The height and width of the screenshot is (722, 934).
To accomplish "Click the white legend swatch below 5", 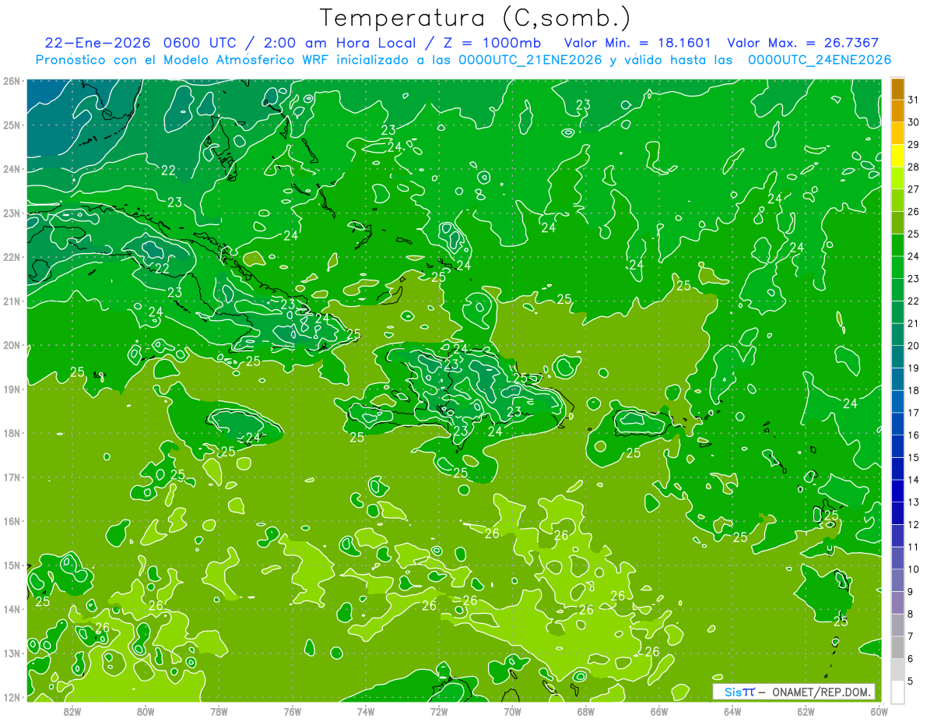I will pyautogui.click(x=897, y=691).
